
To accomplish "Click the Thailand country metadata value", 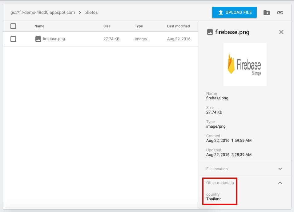I will (214, 199).
